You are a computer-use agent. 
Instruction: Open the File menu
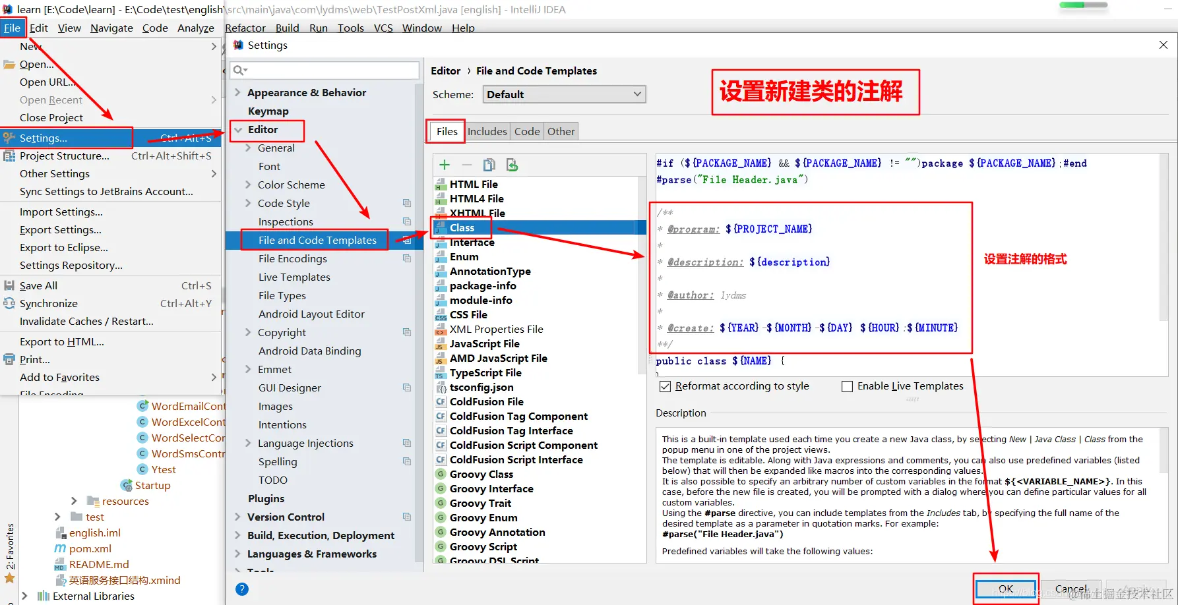tap(13, 28)
